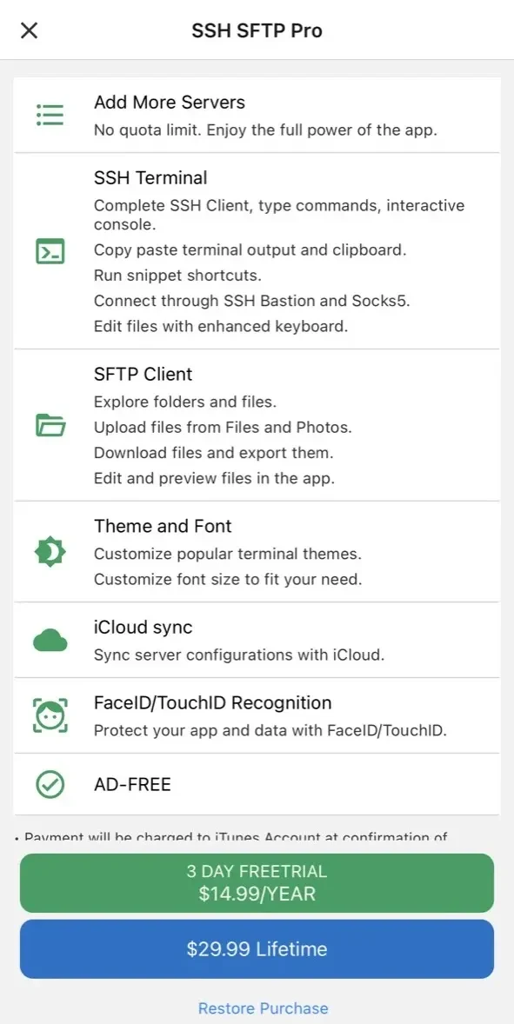
Task: Tap 'Customize popular terminal themes' line
Action: click(x=228, y=555)
